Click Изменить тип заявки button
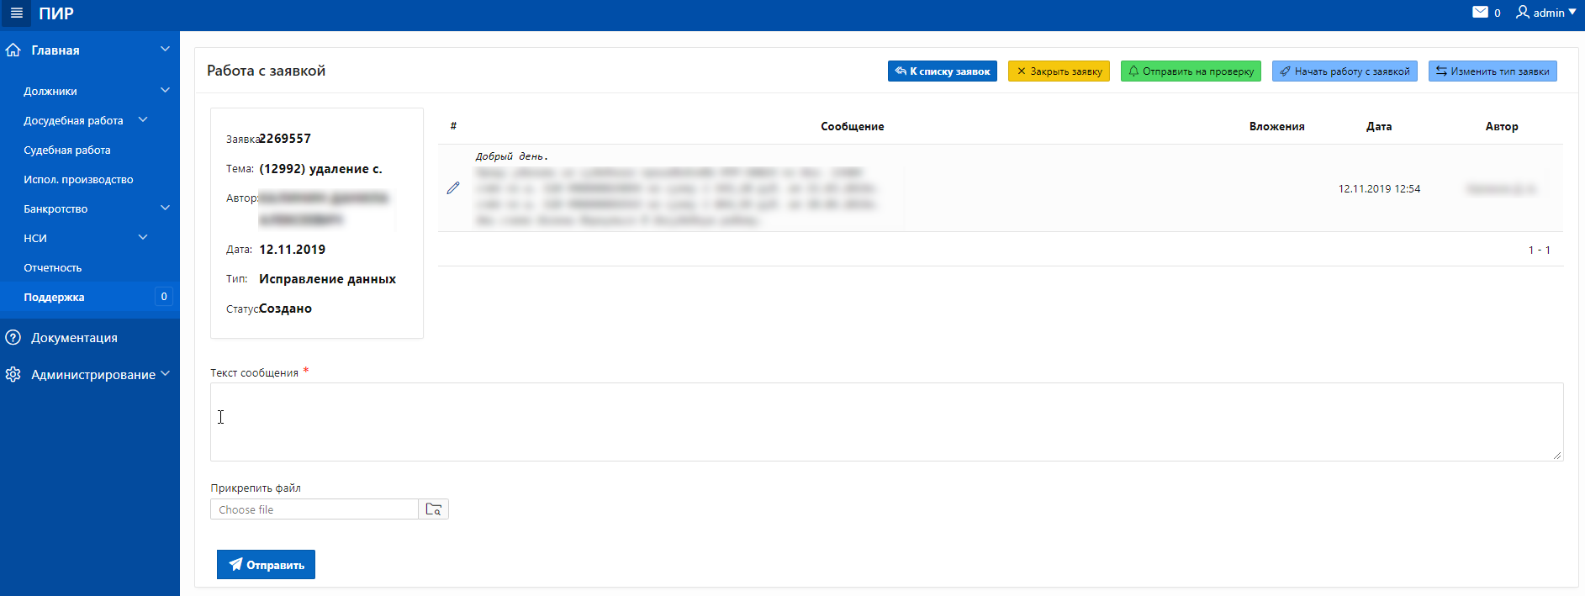This screenshot has width=1585, height=596. click(x=1493, y=71)
